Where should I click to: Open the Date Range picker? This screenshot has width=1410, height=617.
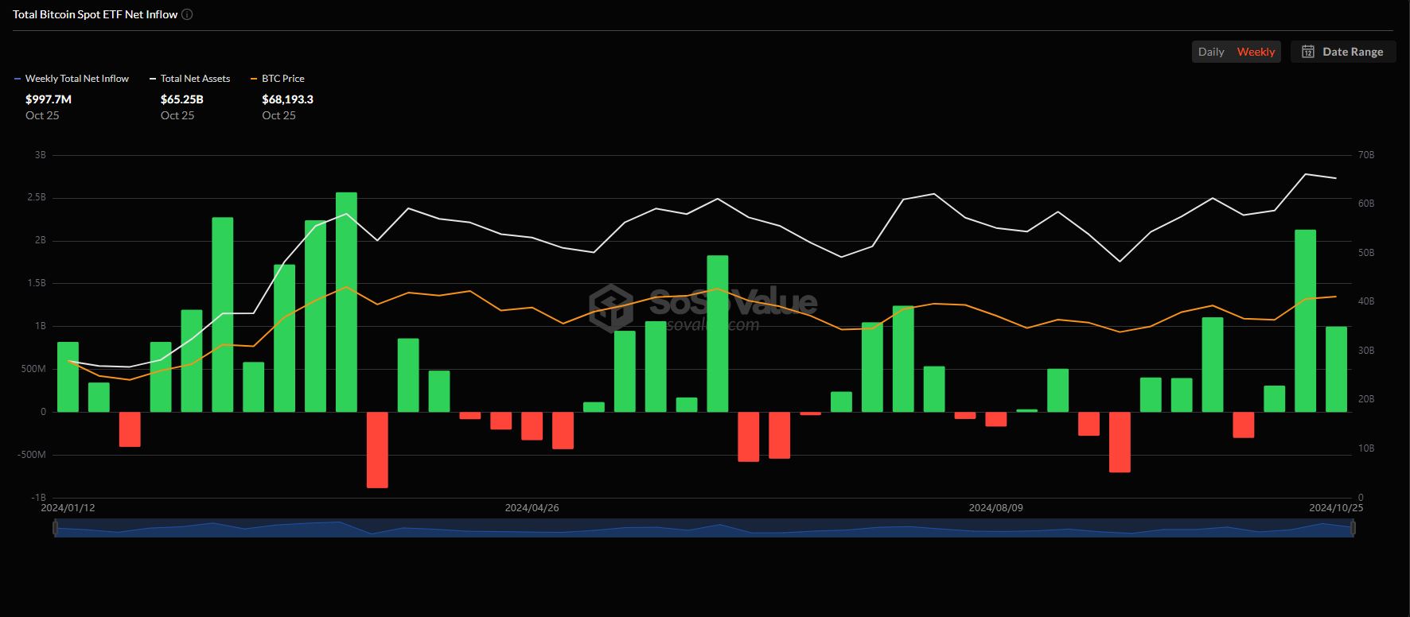pos(1343,52)
